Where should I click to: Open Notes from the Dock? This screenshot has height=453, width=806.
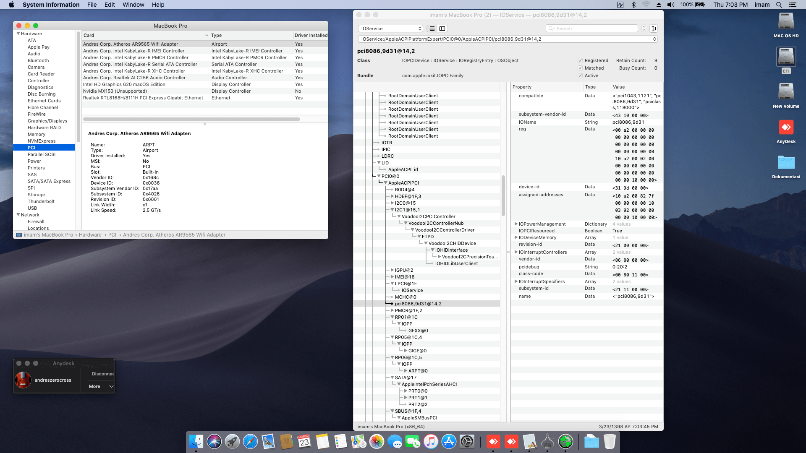point(322,441)
